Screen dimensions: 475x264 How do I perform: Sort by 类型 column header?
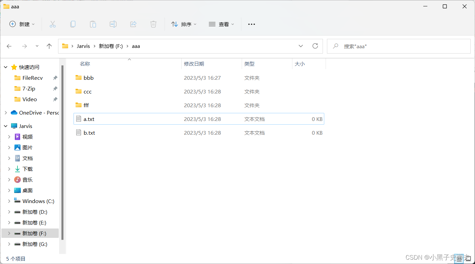pyautogui.click(x=249, y=64)
